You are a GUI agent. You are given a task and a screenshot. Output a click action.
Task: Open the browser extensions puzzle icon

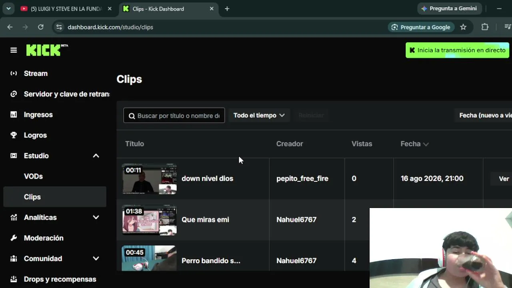[x=485, y=27]
